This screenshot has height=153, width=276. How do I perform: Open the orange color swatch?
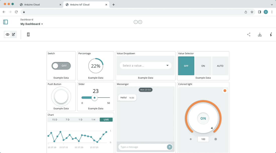225,91
